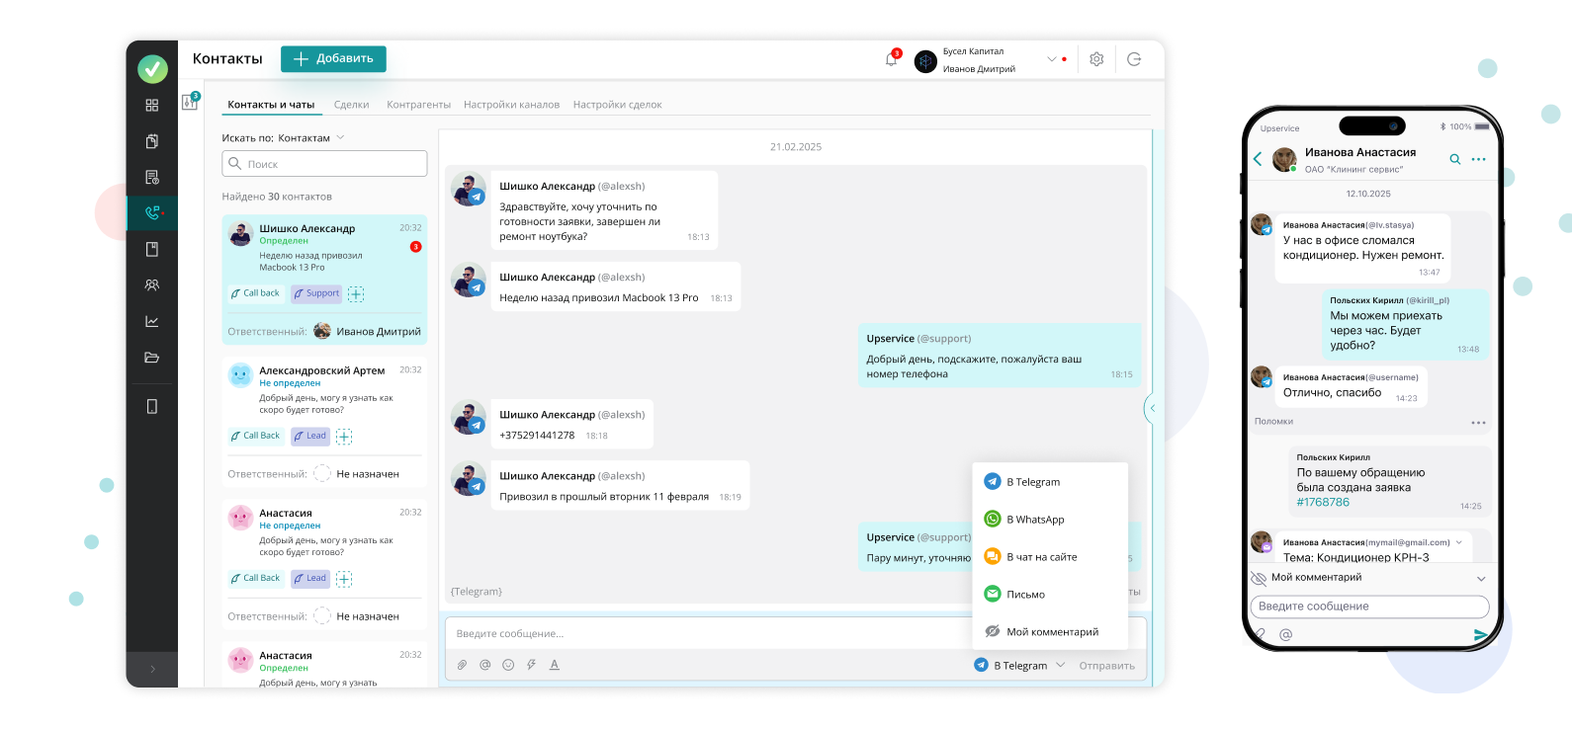Open the Александровский Артем contact card
Screen dimensions: 1572x729
(x=324, y=422)
